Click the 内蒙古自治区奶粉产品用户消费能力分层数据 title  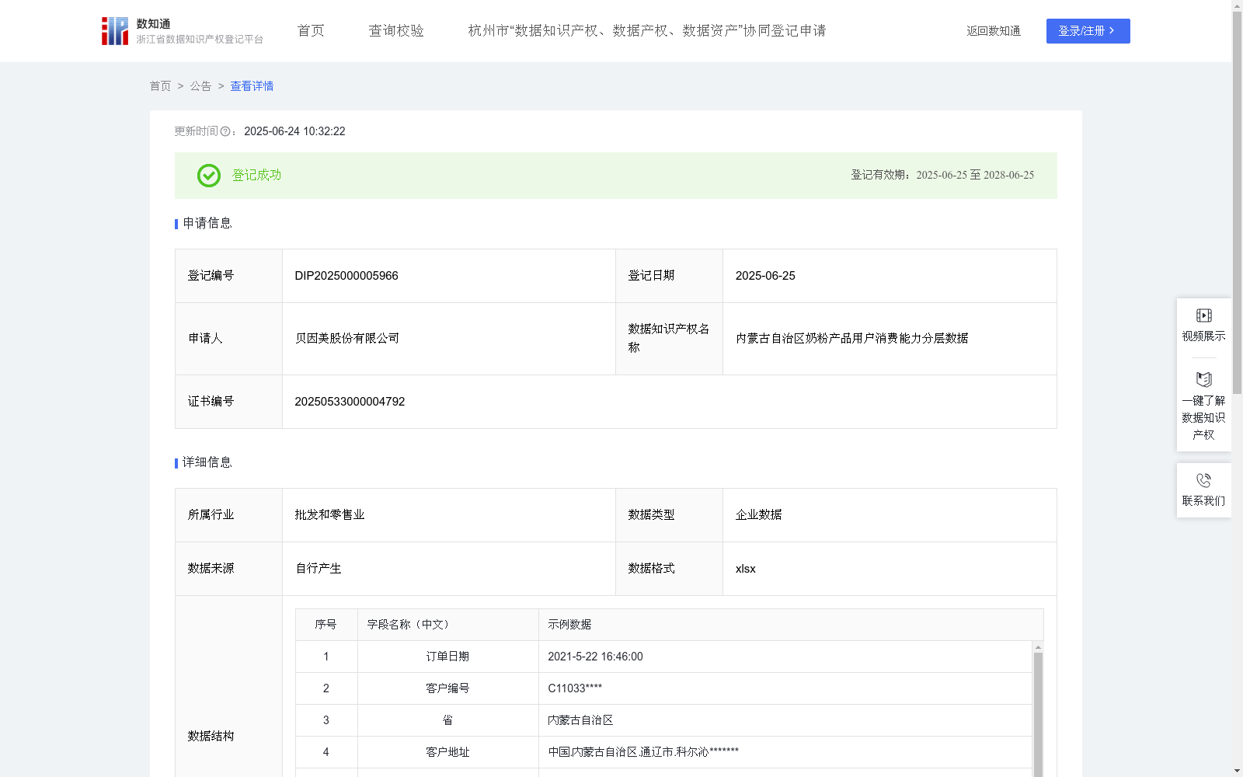pyautogui.click(x=851, y=338)
